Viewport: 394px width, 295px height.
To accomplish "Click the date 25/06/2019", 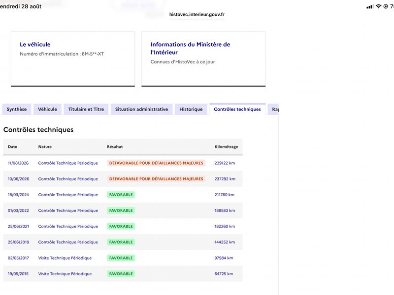I will [x=18, y=242].
